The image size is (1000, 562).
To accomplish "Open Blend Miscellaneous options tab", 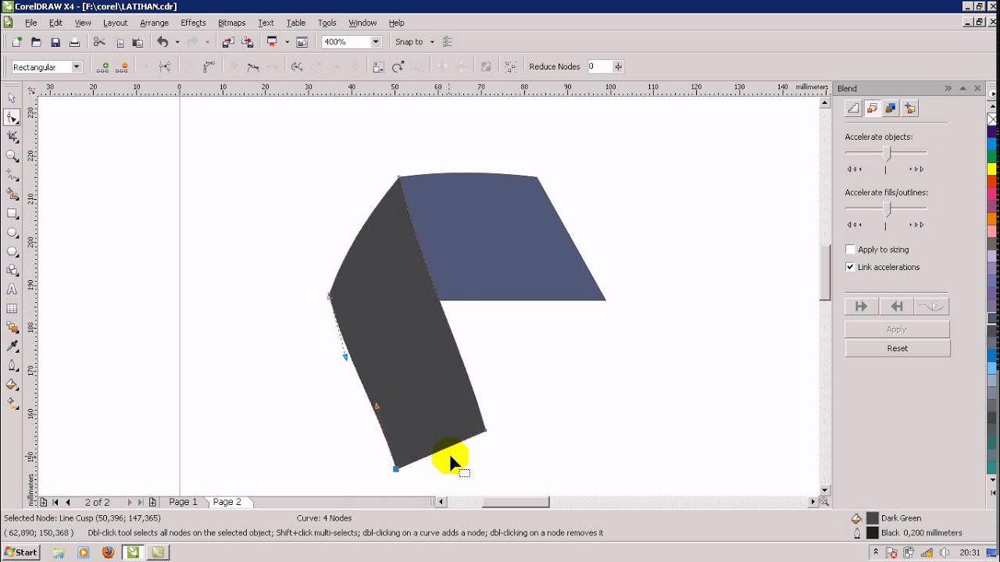I will (909, 108).
